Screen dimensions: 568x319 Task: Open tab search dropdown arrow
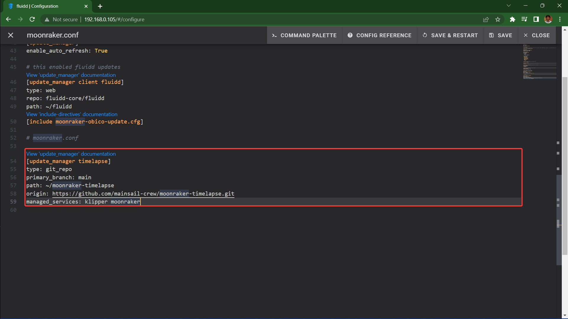click(x=509, y=6)
